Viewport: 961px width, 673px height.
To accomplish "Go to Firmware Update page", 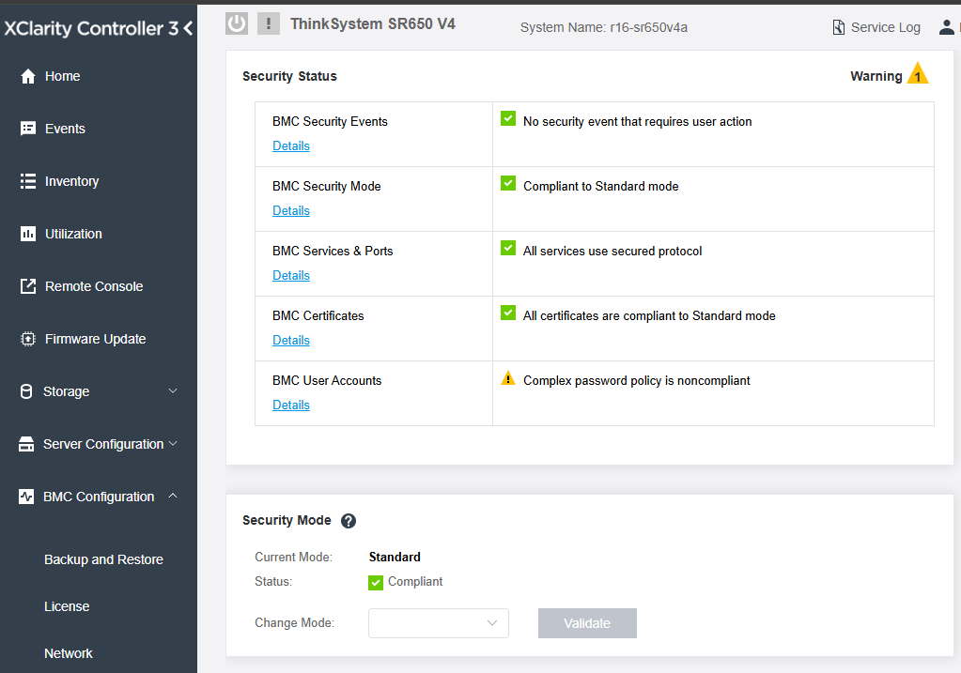I will coord(95,339).
